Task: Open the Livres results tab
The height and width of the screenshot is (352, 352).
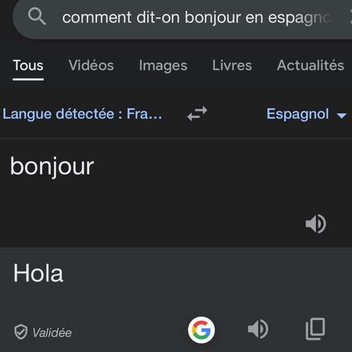Action: point(232,65)
